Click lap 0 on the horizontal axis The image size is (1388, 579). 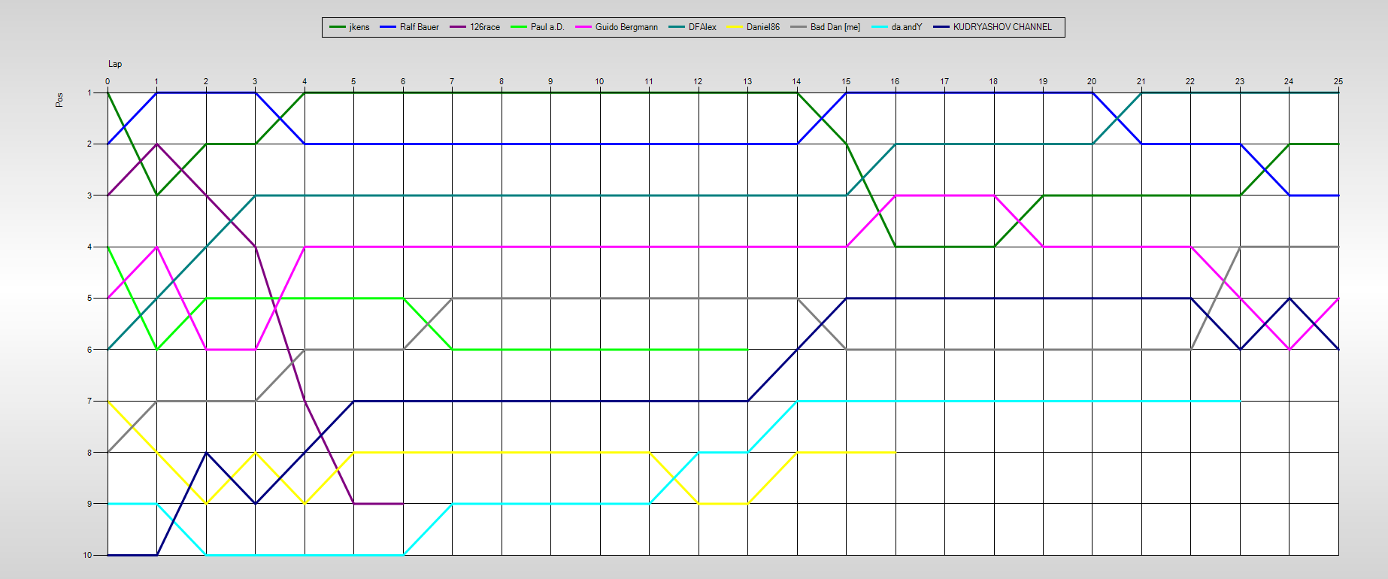tap(108, 81)
